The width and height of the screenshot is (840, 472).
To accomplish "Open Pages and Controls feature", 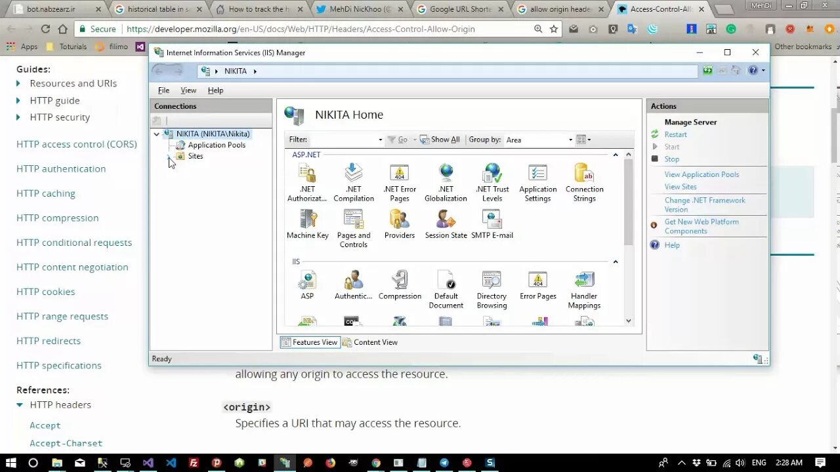I will point(353,229).
